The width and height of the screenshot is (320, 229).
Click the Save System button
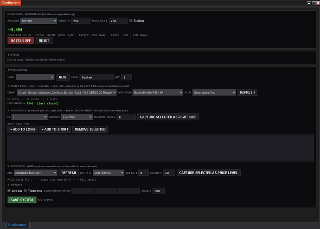pyautogui.click(x=22, y=200)
